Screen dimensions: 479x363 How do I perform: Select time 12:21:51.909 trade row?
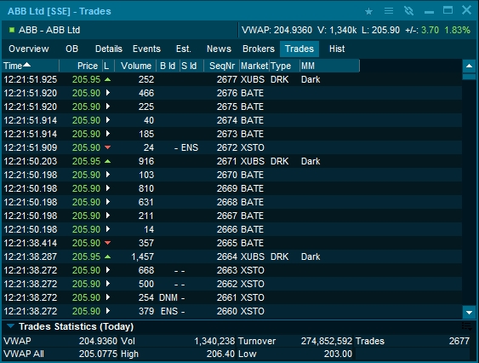point(232,147)
